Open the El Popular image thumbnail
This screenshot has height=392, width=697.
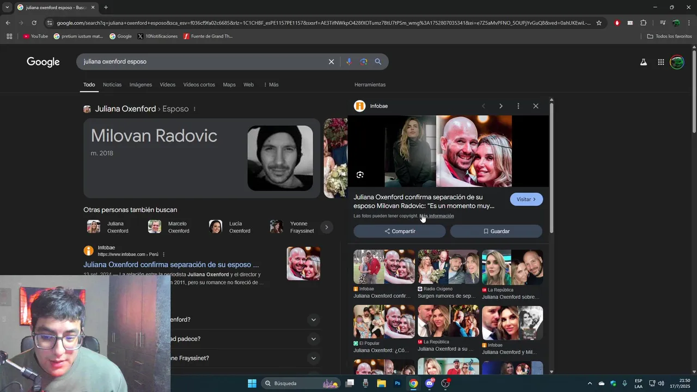pos(384,322)
